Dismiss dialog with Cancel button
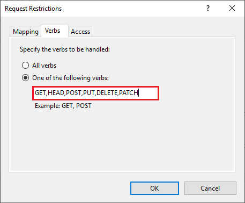Image resolution: width=245 pixels, height=203 pixels. click(210, 189)
